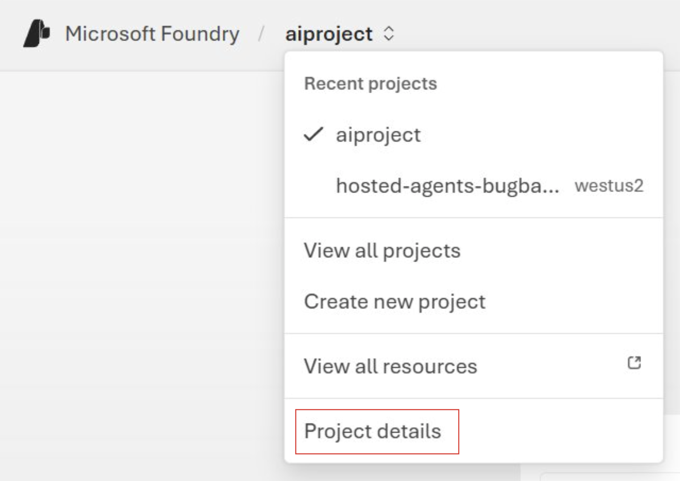Choose Create new project

[394, 301]
